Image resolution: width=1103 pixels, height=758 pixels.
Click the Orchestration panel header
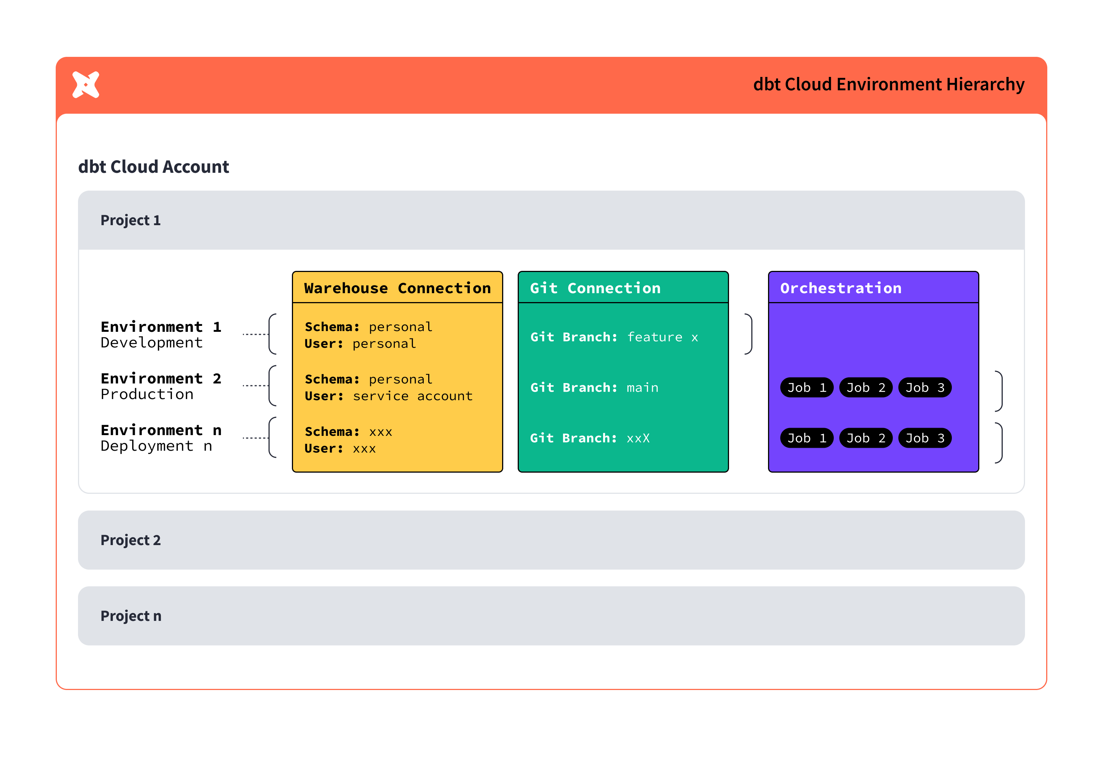pos(841,288)
